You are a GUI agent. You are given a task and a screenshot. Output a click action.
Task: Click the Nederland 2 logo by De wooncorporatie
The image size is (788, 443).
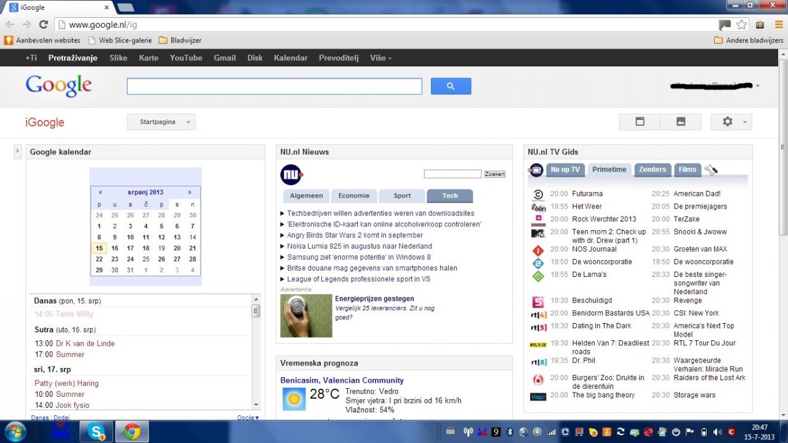click(538, 263)
